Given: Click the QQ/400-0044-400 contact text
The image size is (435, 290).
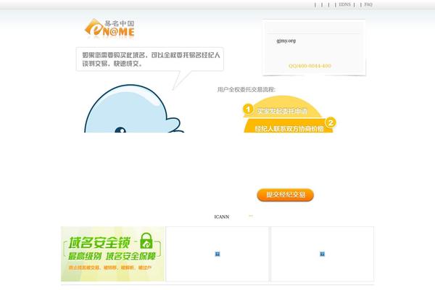Looking at the screenshot, I should tap(310, 66).
